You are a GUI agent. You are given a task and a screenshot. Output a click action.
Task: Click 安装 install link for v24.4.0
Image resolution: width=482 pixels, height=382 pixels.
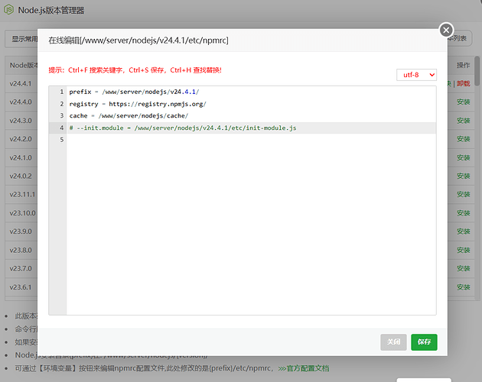tap(463, 102)
